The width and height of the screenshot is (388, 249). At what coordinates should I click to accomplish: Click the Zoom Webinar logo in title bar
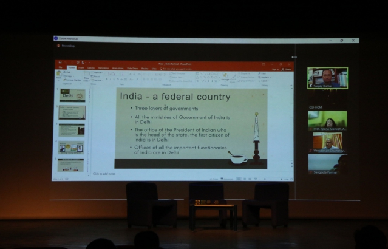[56, 38]
